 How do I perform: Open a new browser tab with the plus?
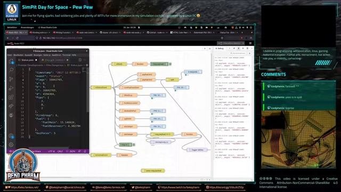(x=242, y=33)
